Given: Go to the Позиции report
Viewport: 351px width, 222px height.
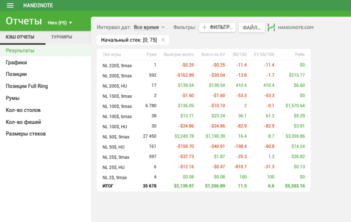Looking at the screenshot, I should (17, 74).
